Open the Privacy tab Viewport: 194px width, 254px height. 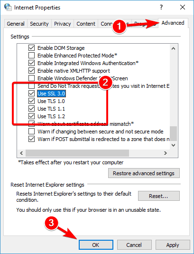(x=63, y=24)
